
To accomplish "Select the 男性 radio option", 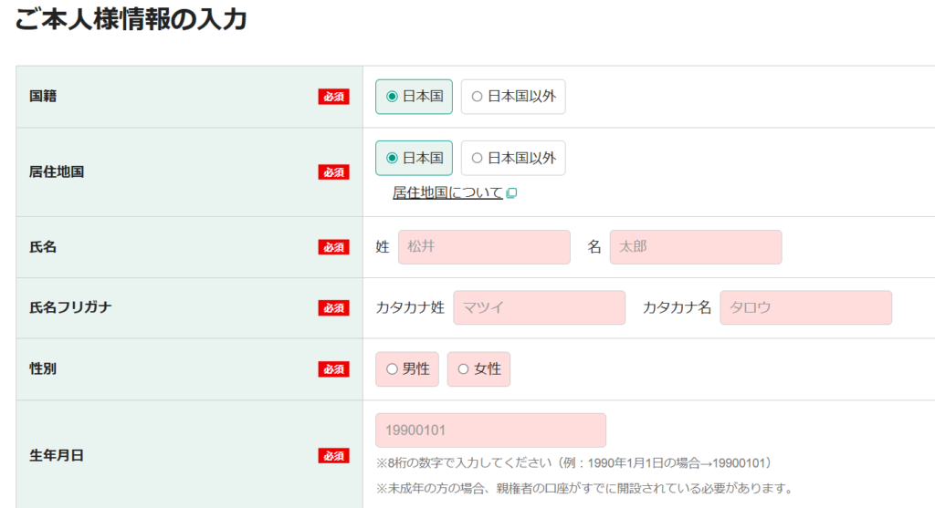I will tap(407, 369).
